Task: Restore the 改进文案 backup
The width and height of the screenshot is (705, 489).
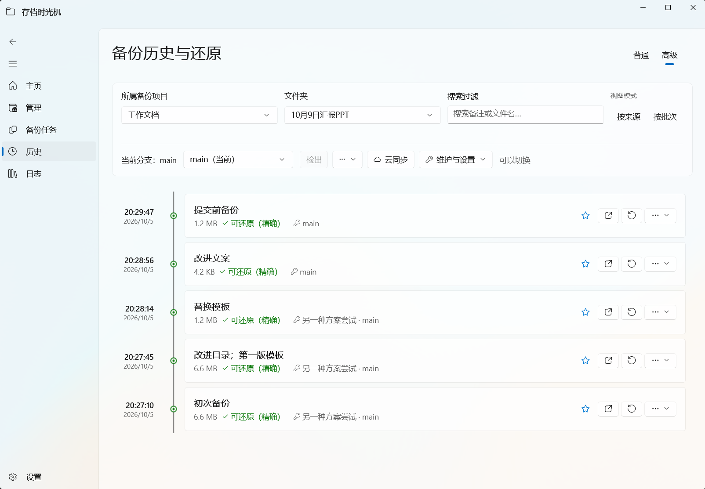Action: [x=632, y=264]
